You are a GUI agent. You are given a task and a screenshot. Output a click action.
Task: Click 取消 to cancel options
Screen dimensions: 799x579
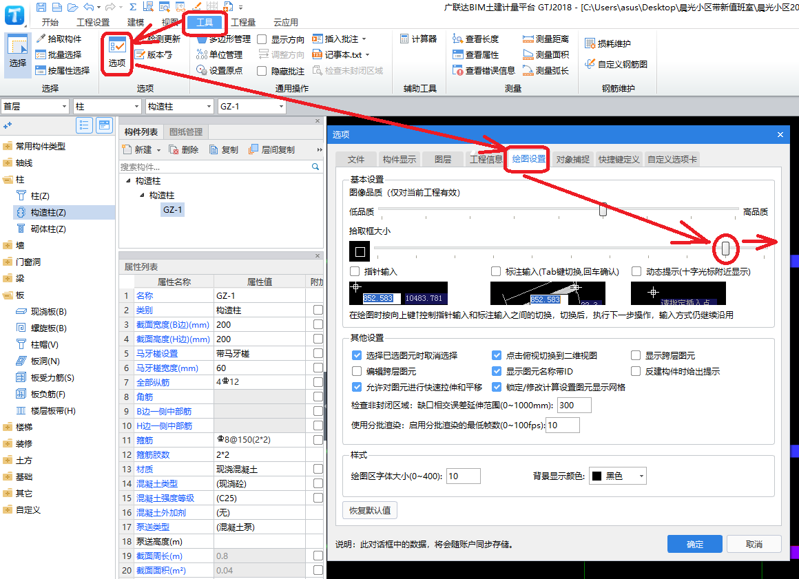coord(754,544)
